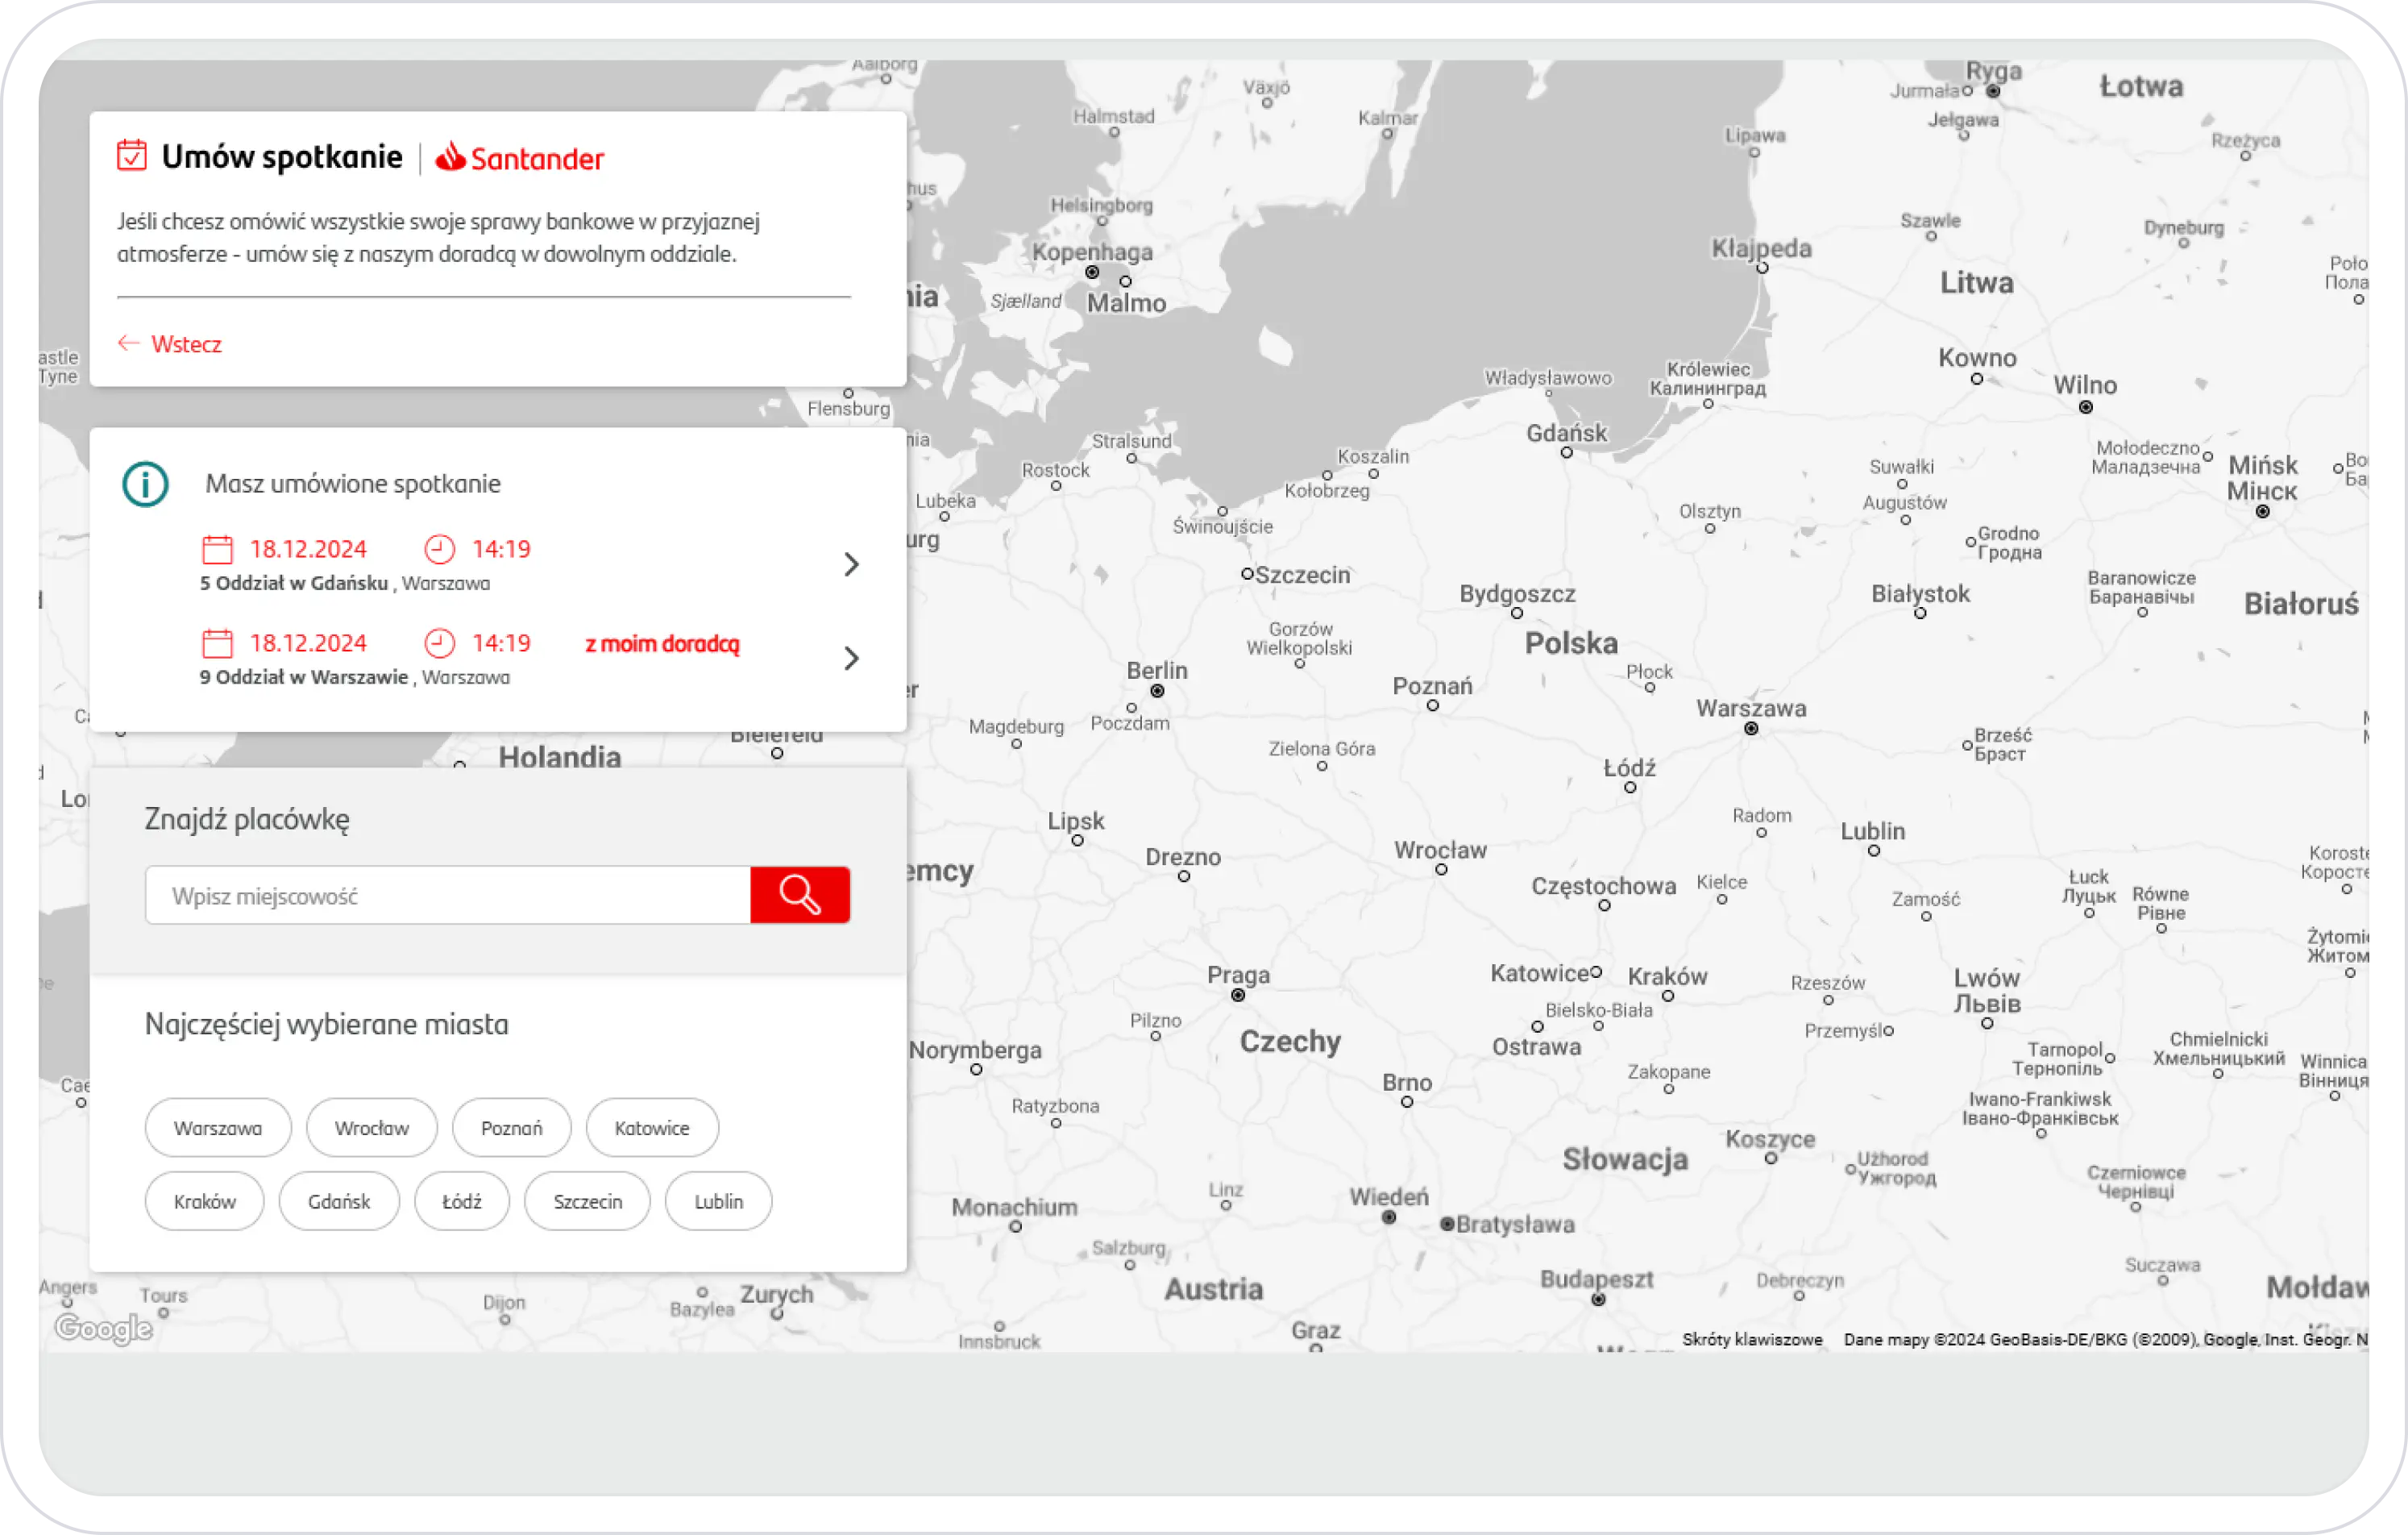Pick the Kraków city chip
The image size is (2408, 1535).
(x=204, y=1200)
